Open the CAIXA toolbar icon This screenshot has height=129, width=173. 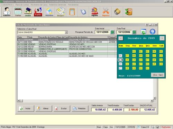point(28,12)
